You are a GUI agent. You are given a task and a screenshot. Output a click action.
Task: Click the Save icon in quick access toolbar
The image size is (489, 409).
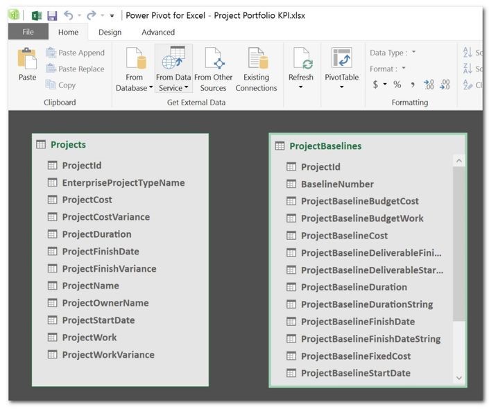(52, 15)
